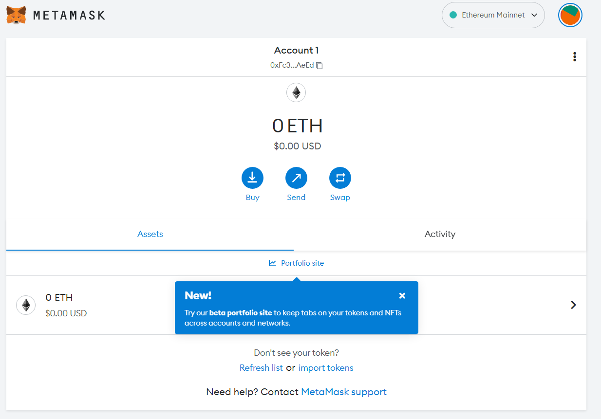The width and height of the screenshot is (601, 419).
Task: Click the MetaMask fox logo
Action: click(x=16, y=15)
